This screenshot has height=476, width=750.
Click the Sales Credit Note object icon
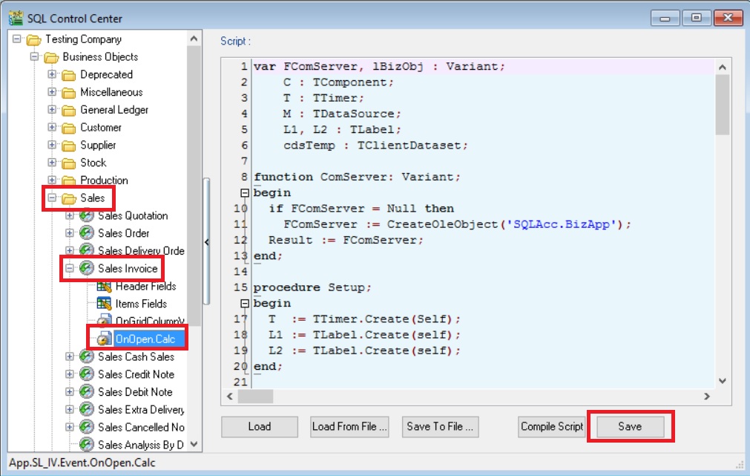click(87, 374)
